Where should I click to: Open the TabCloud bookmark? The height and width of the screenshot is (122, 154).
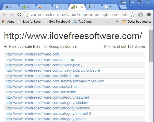(x=82, y=22)
